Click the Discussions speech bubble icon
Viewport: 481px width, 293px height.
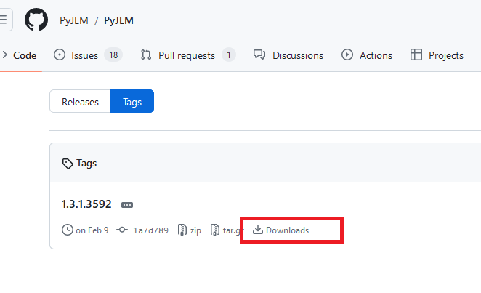(259, 55)
